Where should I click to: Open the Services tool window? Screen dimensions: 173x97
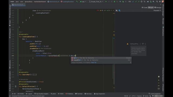point(88,94)
